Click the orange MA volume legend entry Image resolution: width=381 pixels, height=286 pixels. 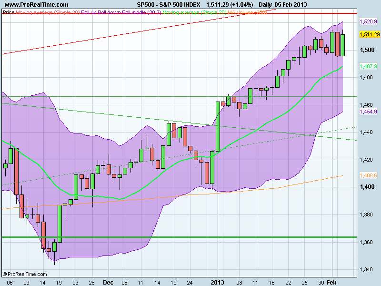[x=247, y=12]
